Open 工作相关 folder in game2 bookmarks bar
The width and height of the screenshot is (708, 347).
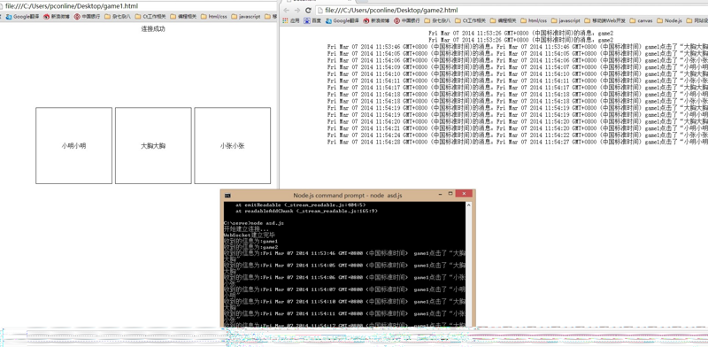[x=470, y=20]
